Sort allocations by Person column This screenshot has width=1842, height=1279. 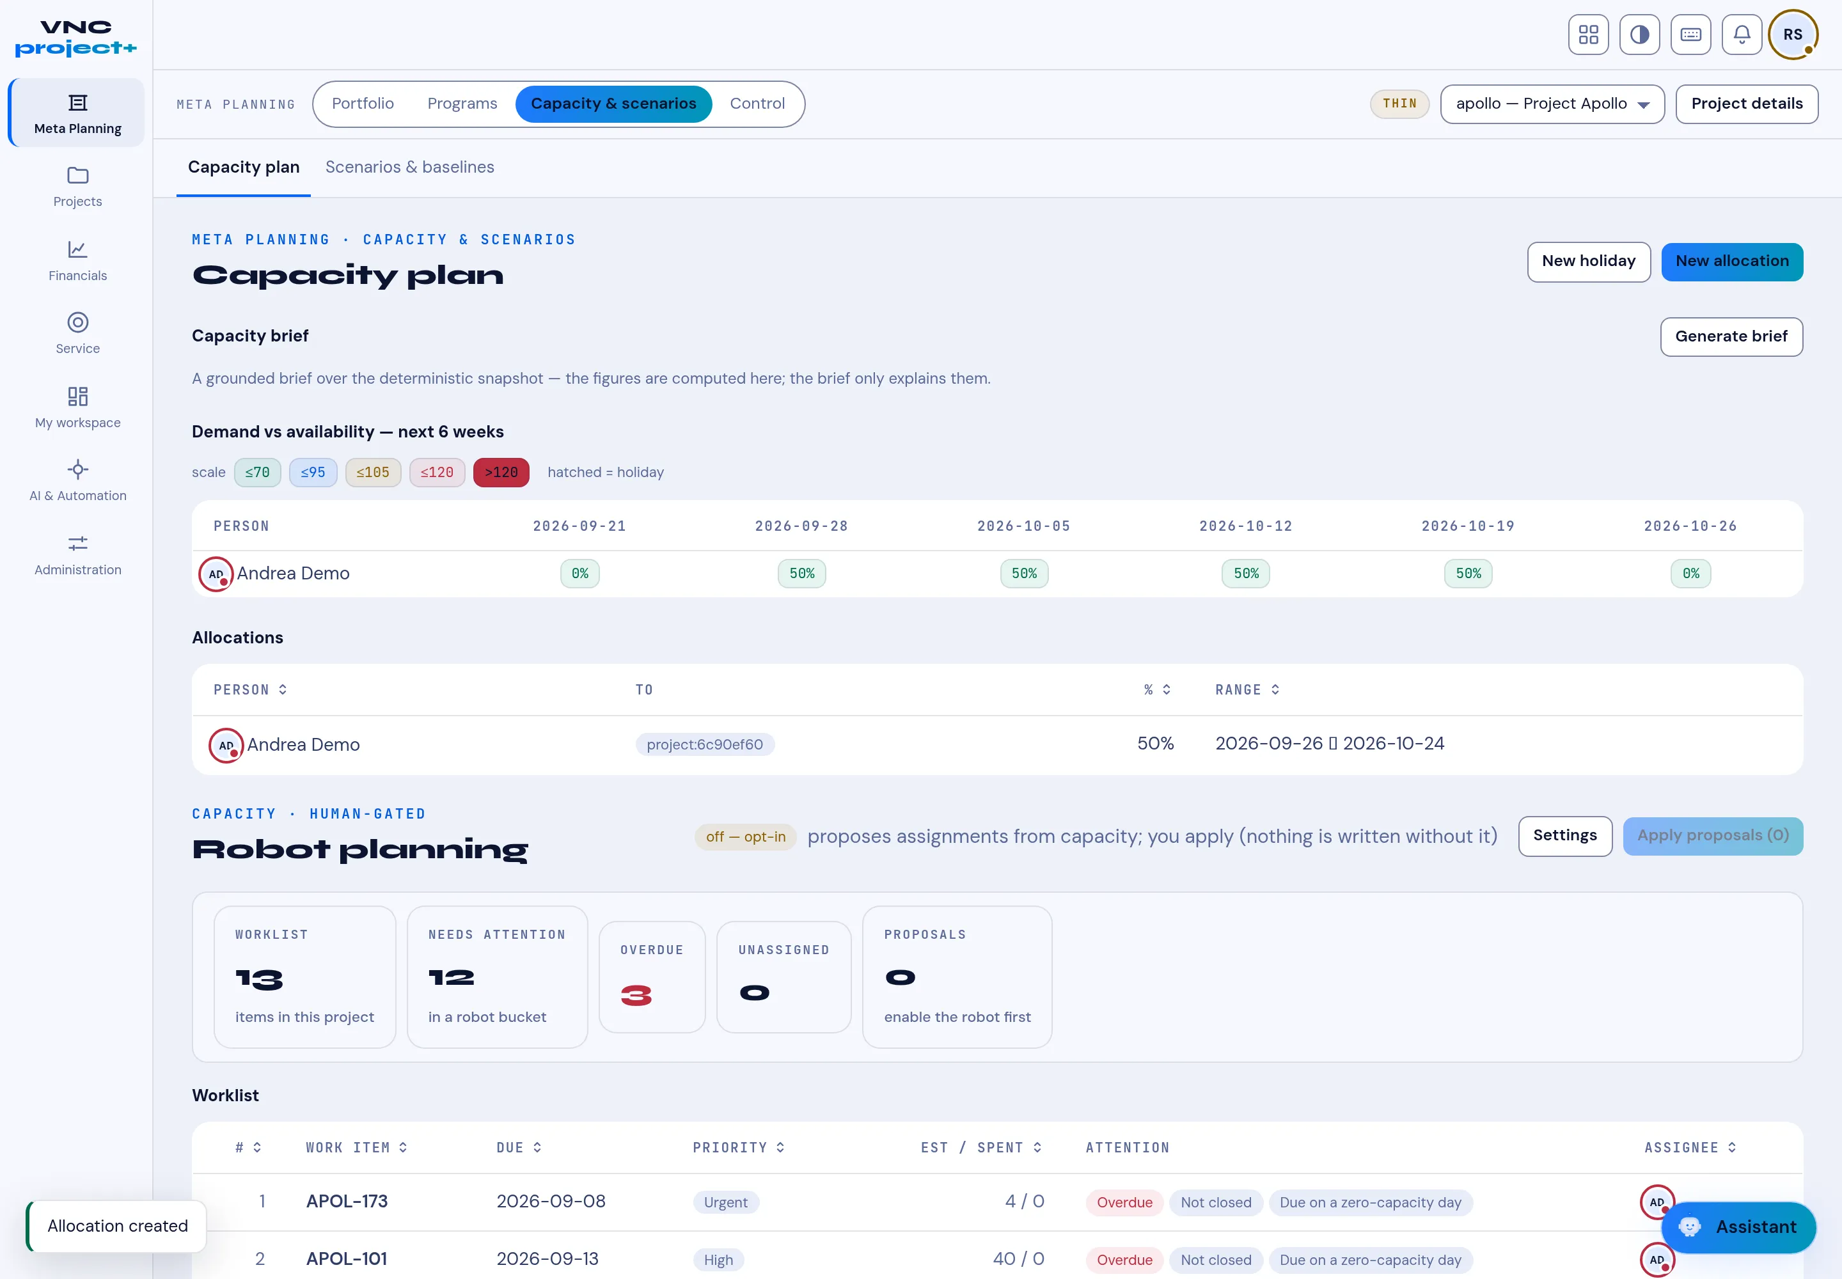250,690
